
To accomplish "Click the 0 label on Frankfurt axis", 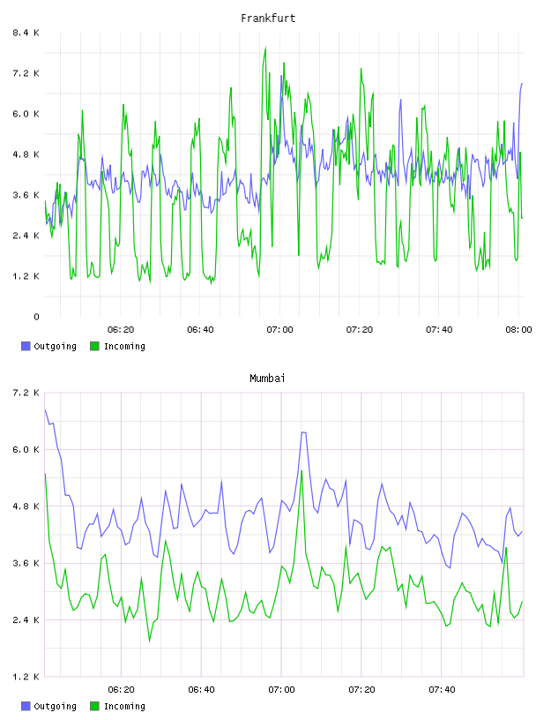I will (x=37, y=317).
